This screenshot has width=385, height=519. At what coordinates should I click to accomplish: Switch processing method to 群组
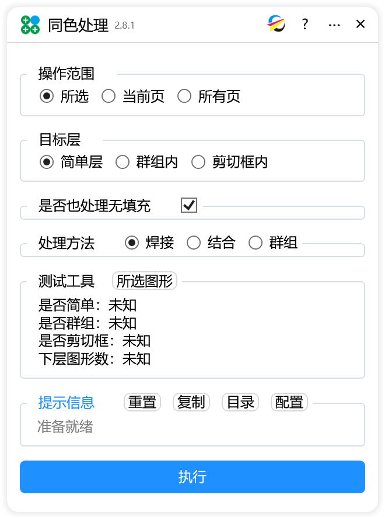point(256,243)
